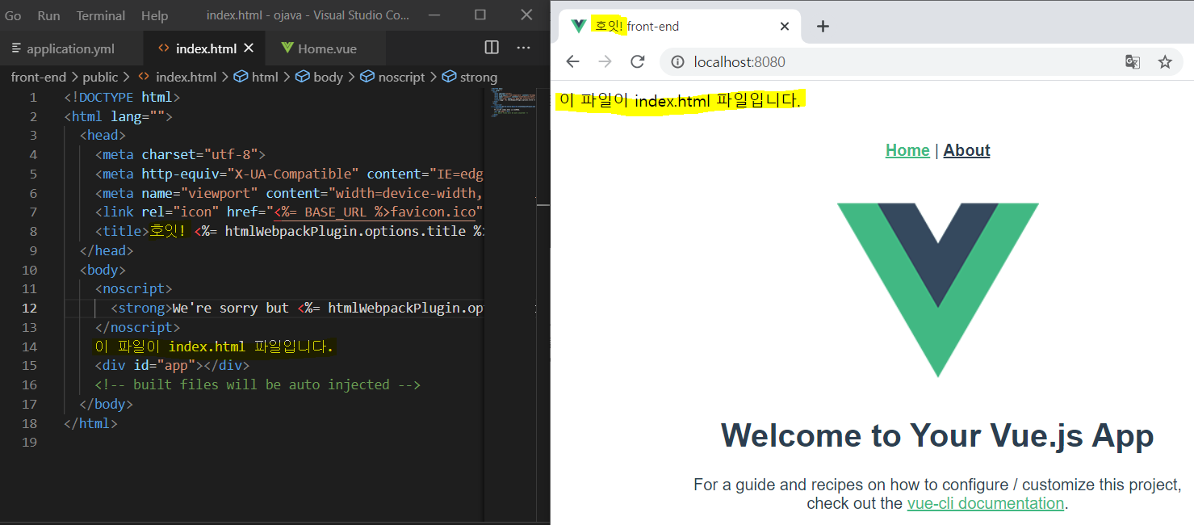
Task: Open the Home link on the page
Action: (x=907, y=150)
